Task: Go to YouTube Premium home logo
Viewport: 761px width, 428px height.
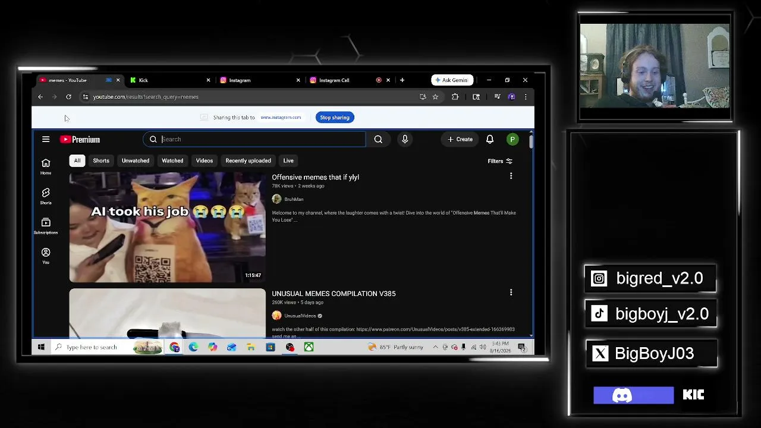Action: (80, 139)
